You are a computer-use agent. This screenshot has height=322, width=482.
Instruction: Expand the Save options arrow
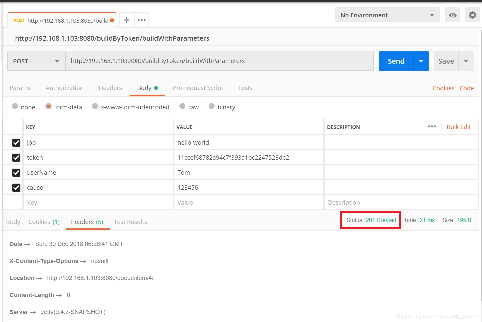pos(466,61)
